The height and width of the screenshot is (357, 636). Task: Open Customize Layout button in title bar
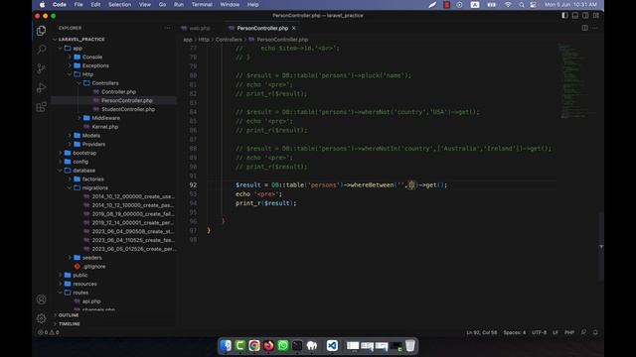pos(596,16)
